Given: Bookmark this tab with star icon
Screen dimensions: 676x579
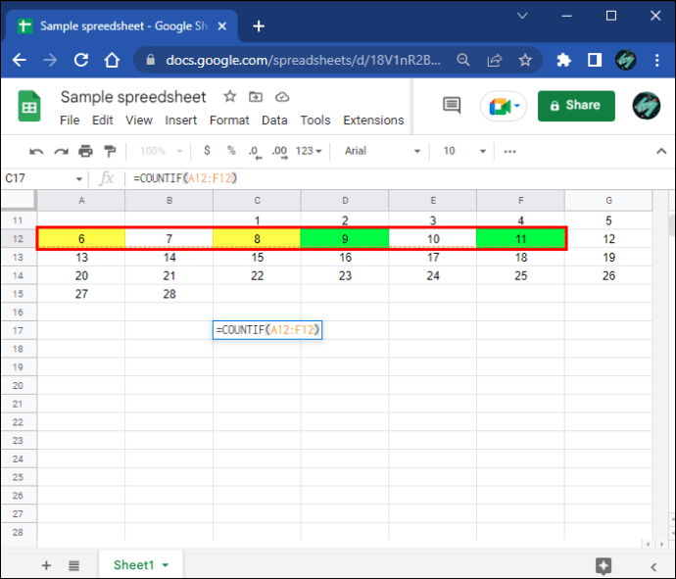Looking at the screenshot, I should 525,60.
